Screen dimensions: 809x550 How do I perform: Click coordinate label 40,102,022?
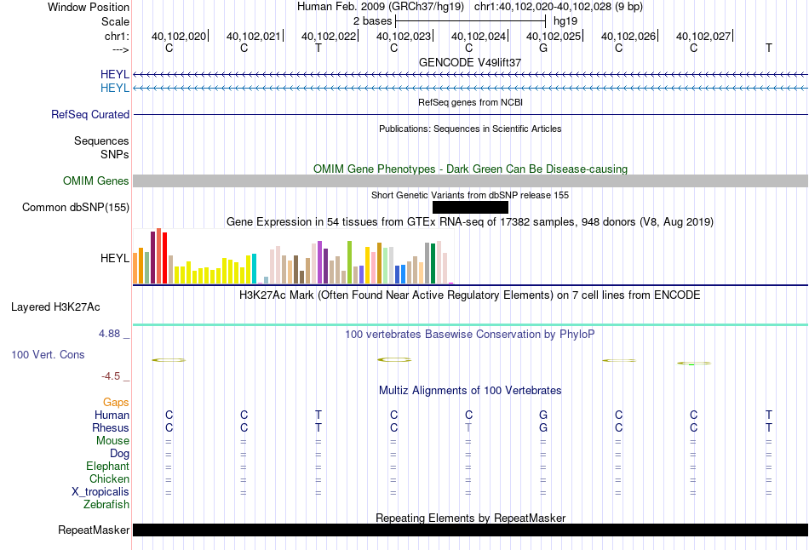click(x=329, y=36)
